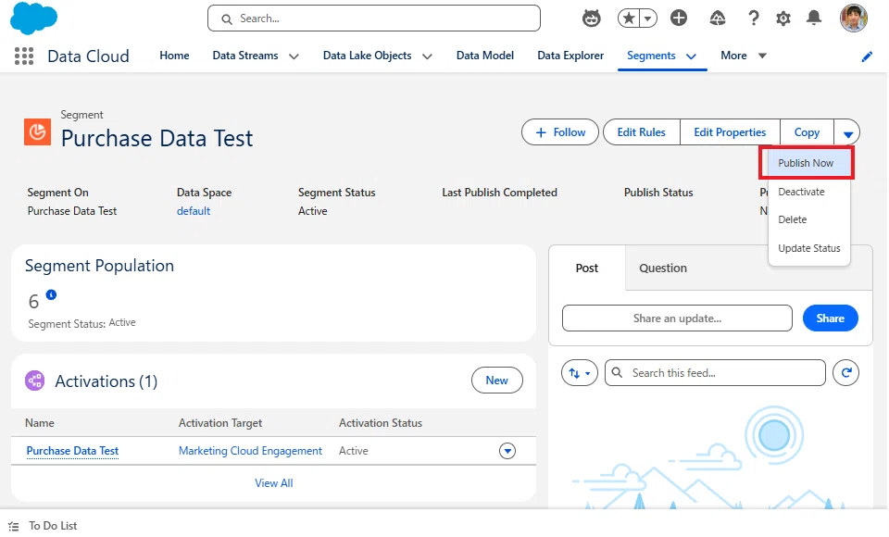Expand the Data Streams chevron menu
This screenshot has height=537, width=889.
[x=294, y=56]
